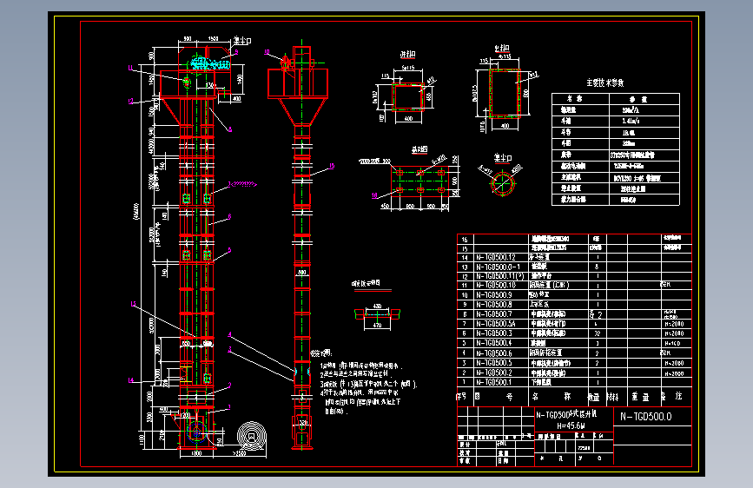753x488 pixels.
Task: Click the circular dust port flange drawing
Action: coord(502,183)
